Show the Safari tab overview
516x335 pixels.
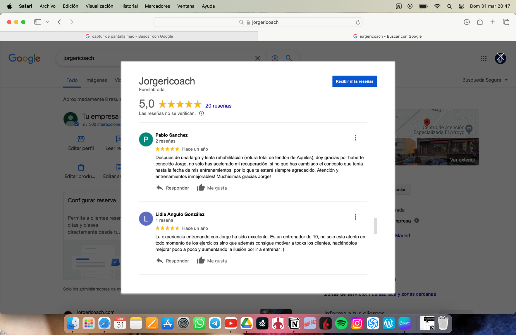[x=506, y=22]
